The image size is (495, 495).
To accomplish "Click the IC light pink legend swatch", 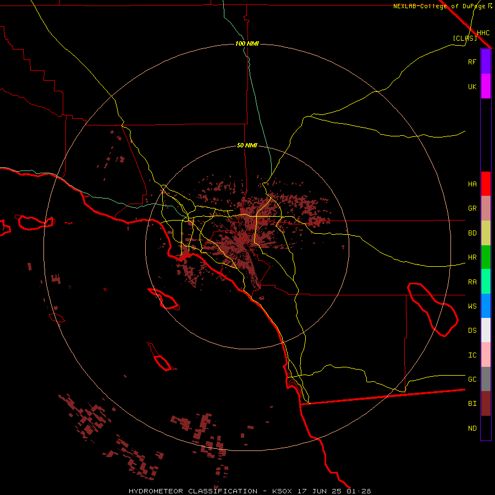I will [x=486, y=355].
